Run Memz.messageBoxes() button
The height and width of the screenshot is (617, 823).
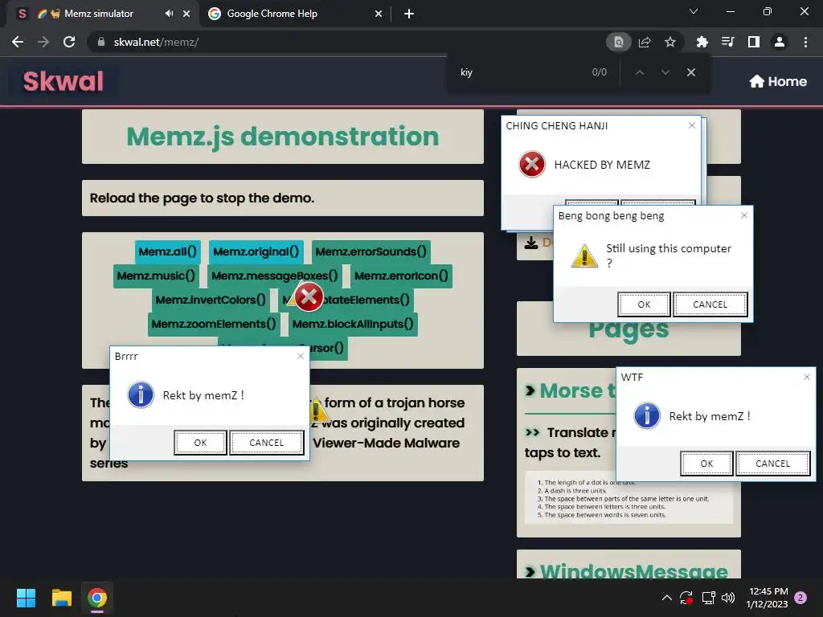tap(275, 276)
